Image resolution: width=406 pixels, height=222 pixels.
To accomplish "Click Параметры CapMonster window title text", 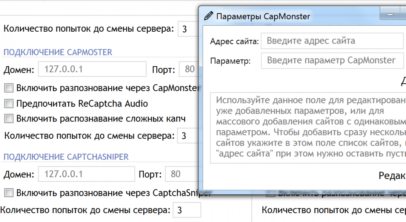I will [x=263, y=16].
